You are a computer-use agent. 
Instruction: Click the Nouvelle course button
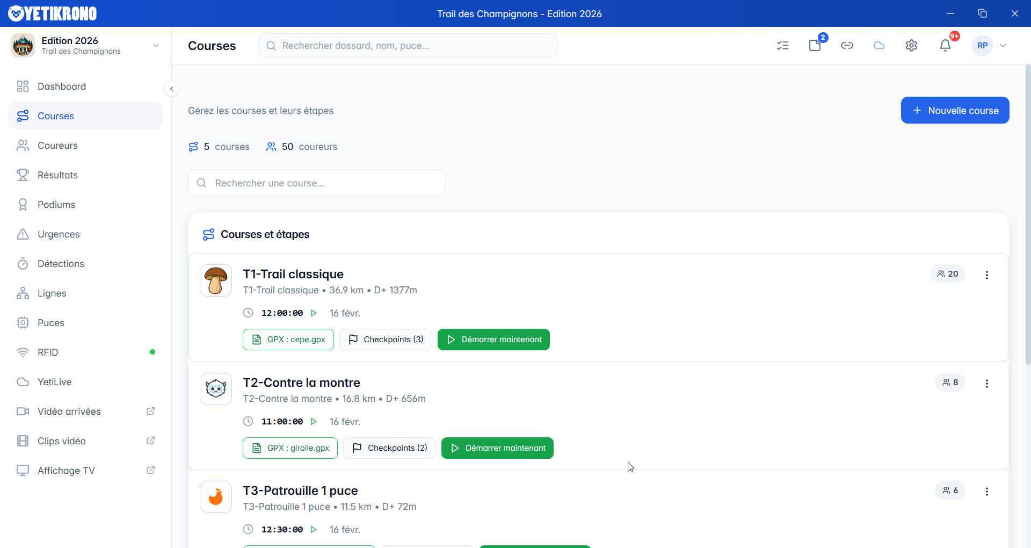[955, 110]
